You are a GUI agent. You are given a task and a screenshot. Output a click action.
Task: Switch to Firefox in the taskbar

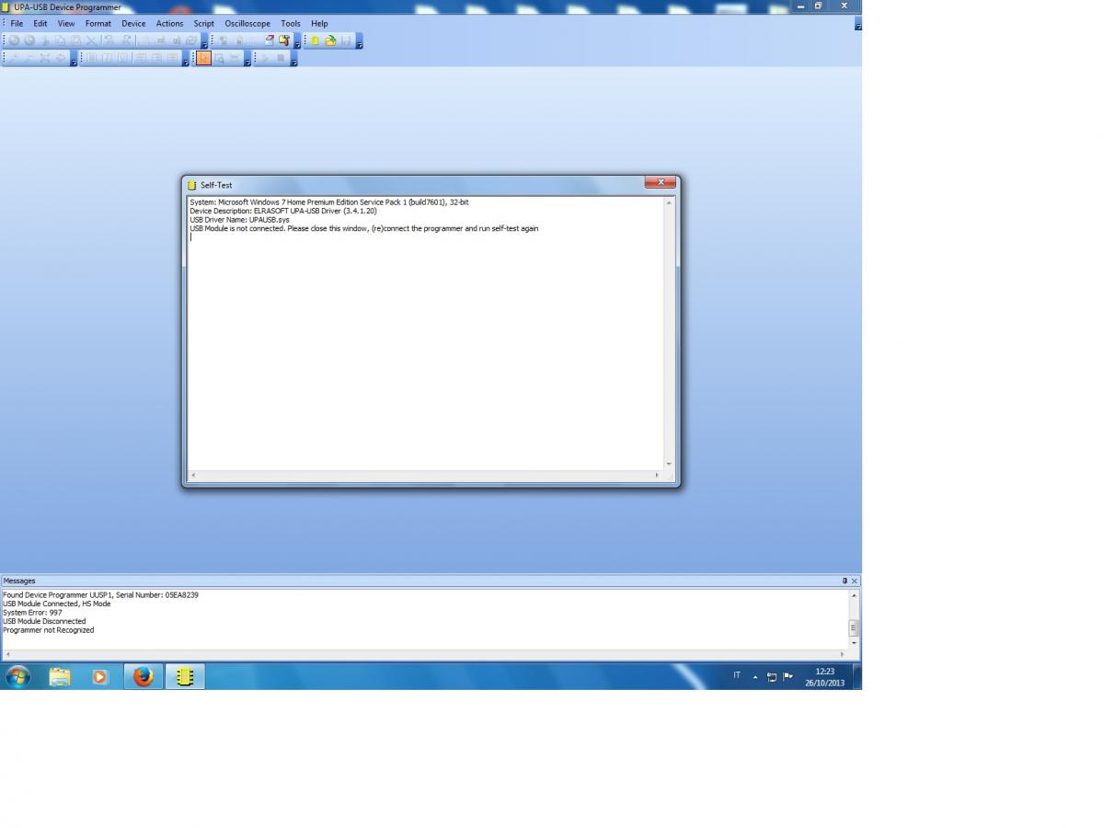click(143, 677)
